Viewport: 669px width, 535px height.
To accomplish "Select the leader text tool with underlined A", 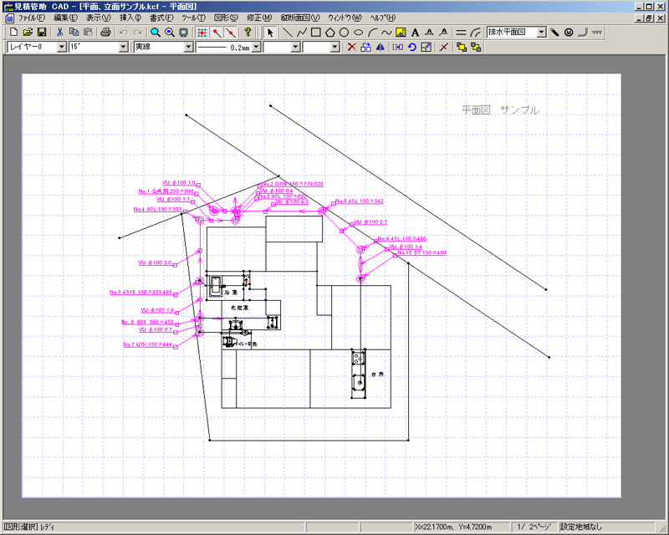I will coord(444,33).
